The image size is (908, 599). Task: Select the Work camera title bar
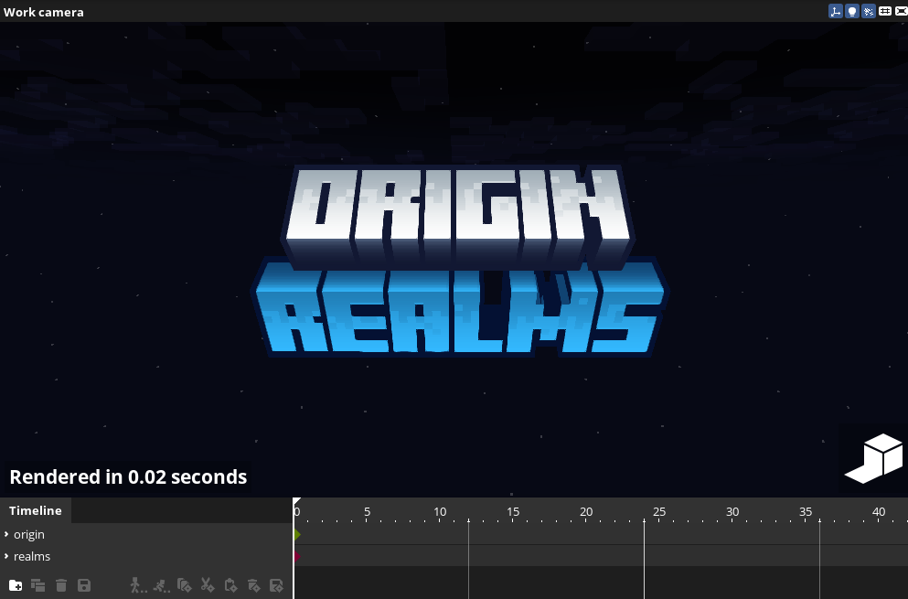click(x=43, y=11)
